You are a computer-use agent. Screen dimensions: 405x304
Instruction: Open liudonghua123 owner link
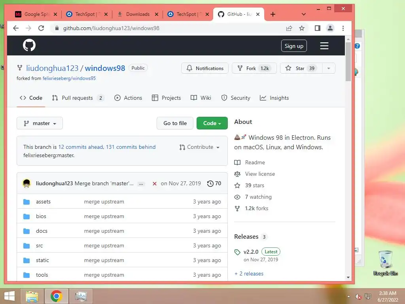pyautogui.click(x=52, y=68)
